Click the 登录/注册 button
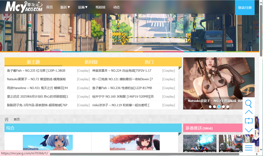 coord(245,8)
